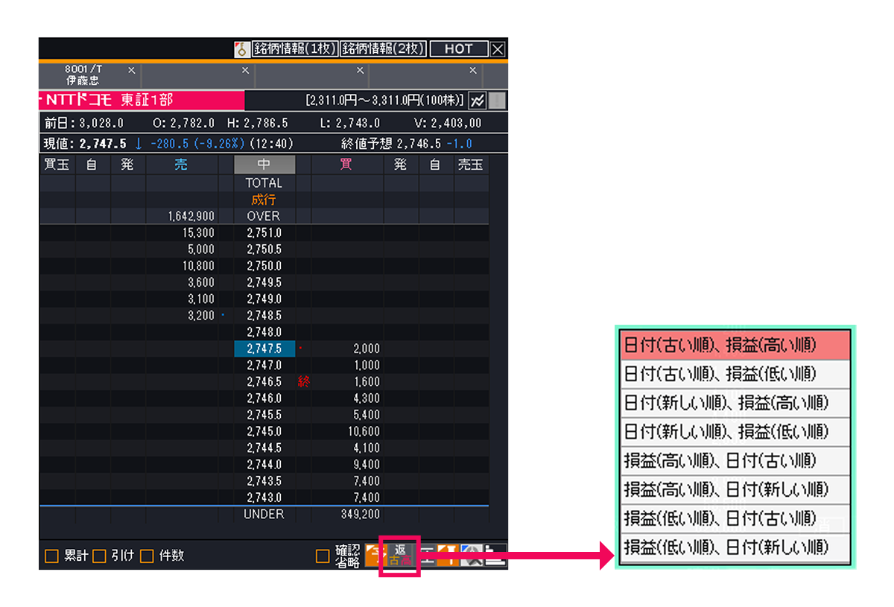Toggle the 引け checkbox

99,556
